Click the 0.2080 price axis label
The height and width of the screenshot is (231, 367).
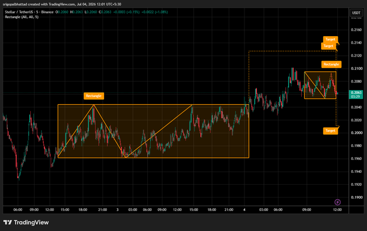pyautogui.click(x=356, y=81)
